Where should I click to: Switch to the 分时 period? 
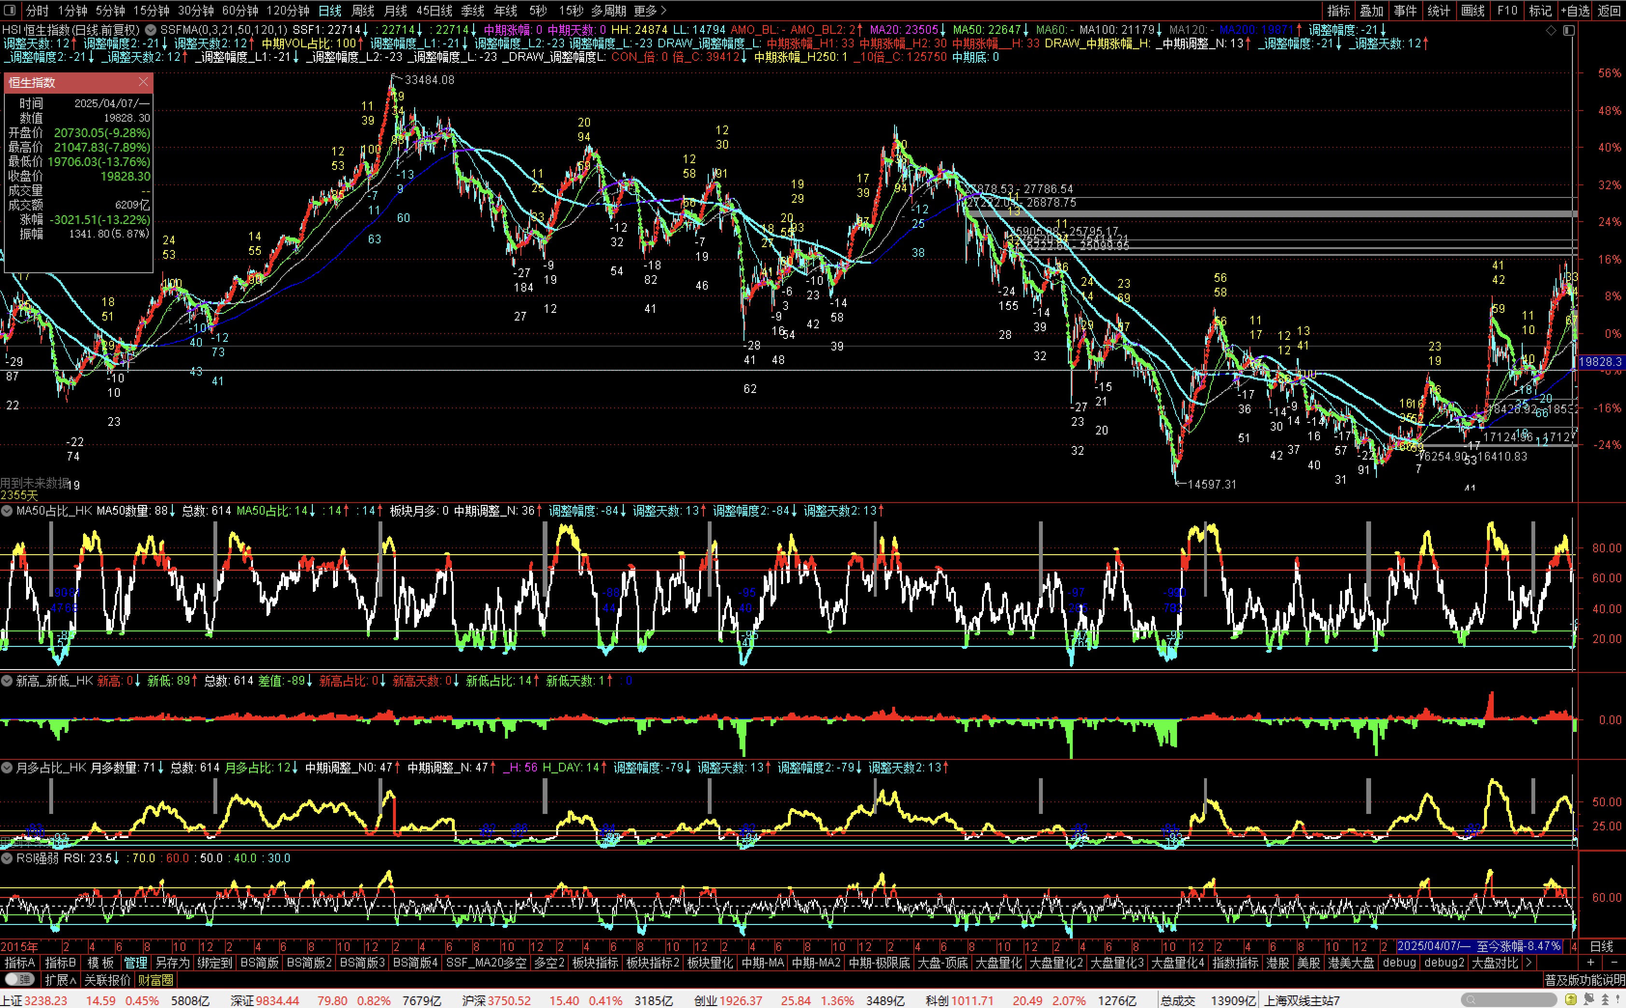point(37,10)
